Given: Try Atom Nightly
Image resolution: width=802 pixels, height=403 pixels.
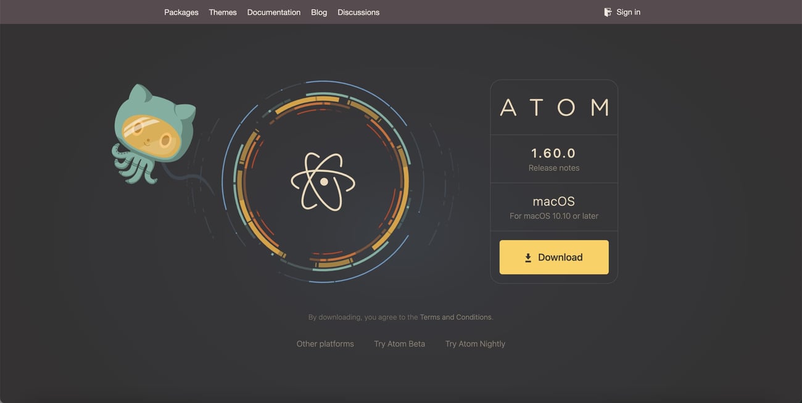Looking at the screenshot, I should 475,343.
